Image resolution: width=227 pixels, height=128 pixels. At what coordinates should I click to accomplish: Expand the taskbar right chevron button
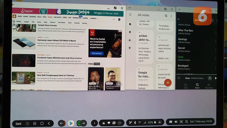[x=94, y=123]
